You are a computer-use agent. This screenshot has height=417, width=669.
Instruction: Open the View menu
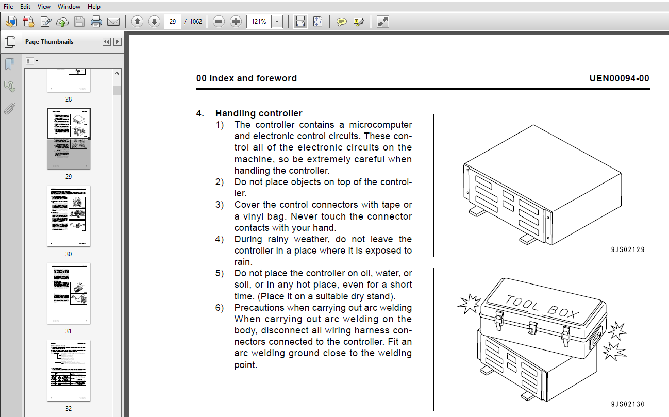(x=44, y=7)
